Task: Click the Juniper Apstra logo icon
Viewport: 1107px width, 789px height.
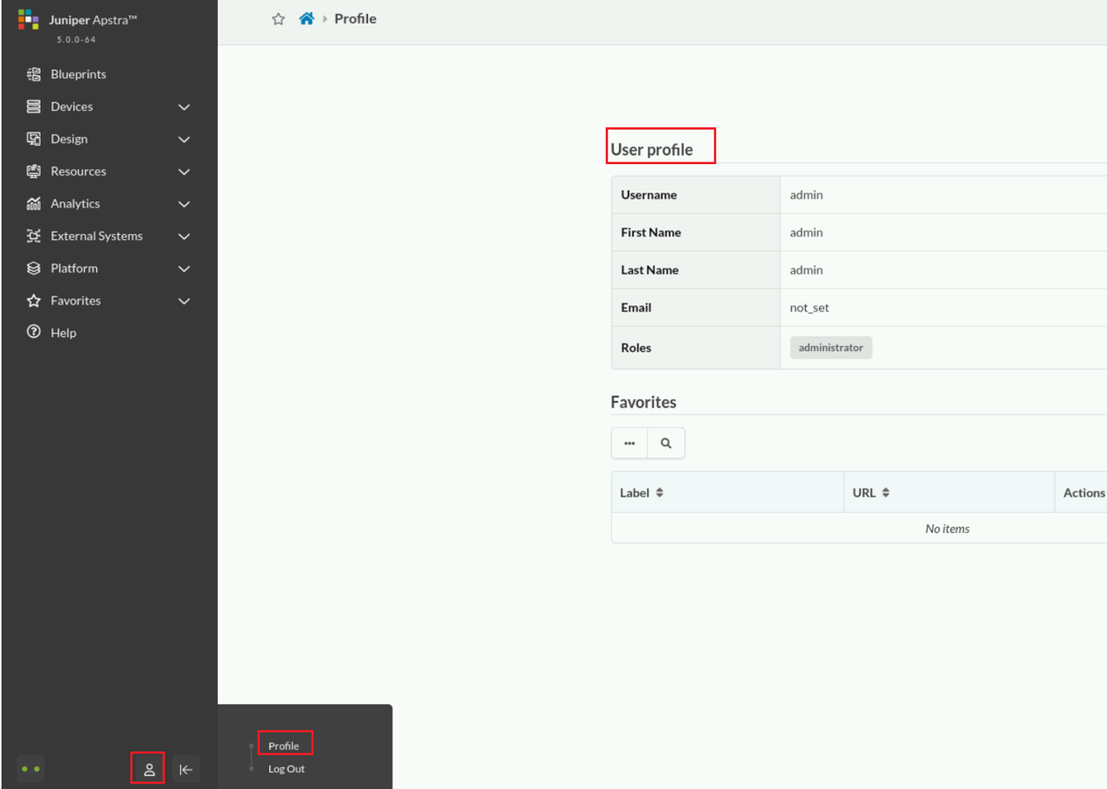Action: (28, 19)
